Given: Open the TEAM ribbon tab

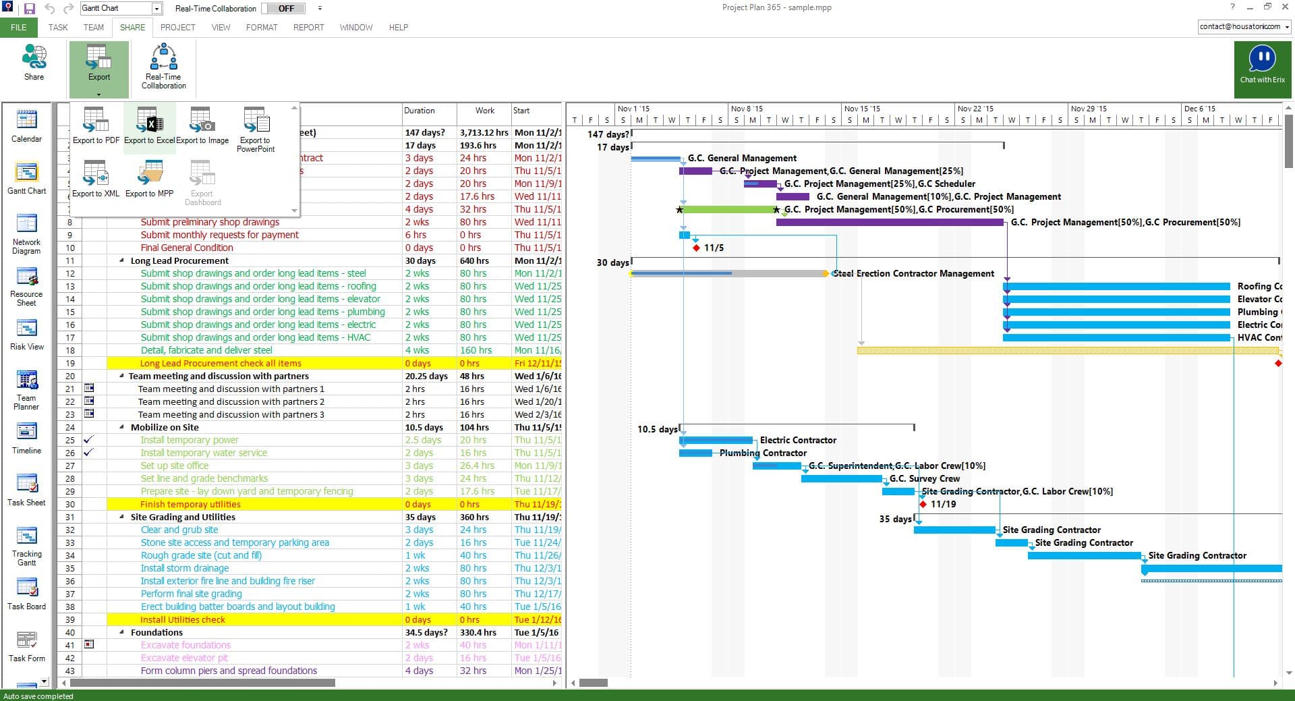Looking at the screenshot, I should 94,28.
